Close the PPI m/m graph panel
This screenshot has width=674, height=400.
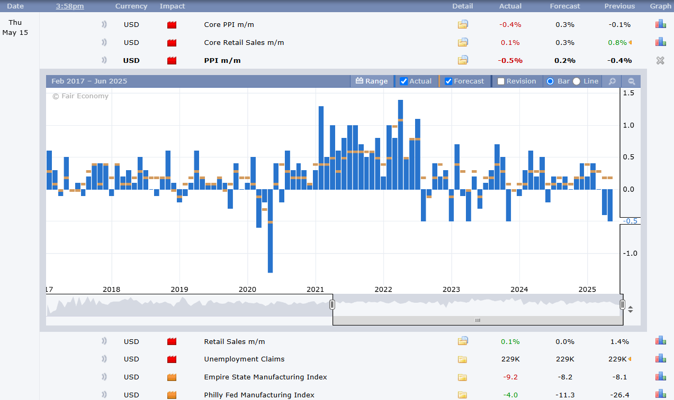(660, 60)
